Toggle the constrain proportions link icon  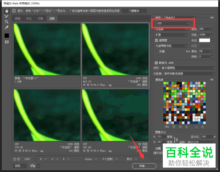point(176,140)
